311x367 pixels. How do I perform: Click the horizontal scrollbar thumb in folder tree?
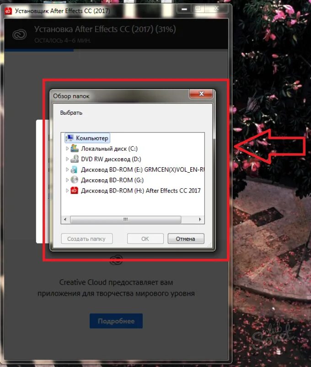coord(125,219)
